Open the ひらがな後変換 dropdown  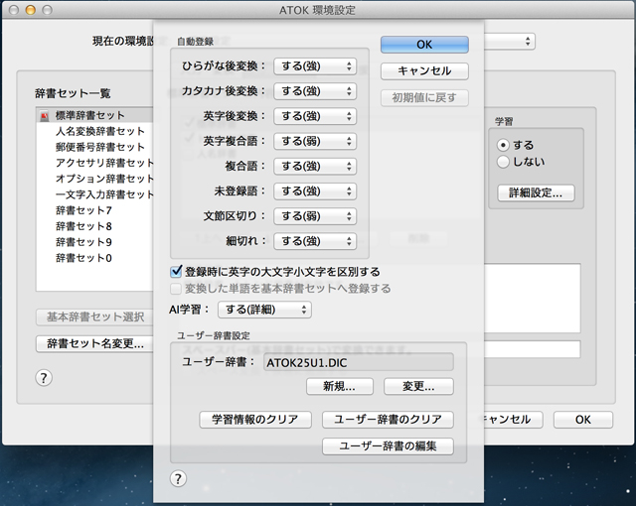coord(315,66)
